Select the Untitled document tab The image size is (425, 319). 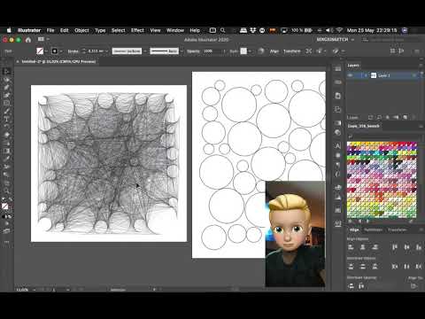(x=58, y=62)
